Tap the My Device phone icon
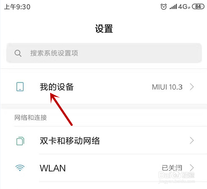This screenshot has height=189, width=207. point(20,87)
